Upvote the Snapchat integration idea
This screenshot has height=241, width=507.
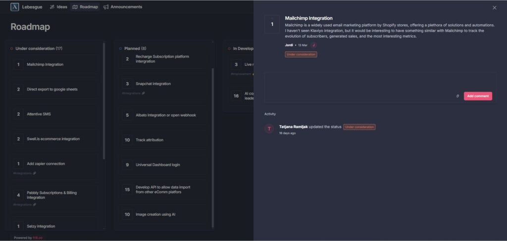[127, 84]
